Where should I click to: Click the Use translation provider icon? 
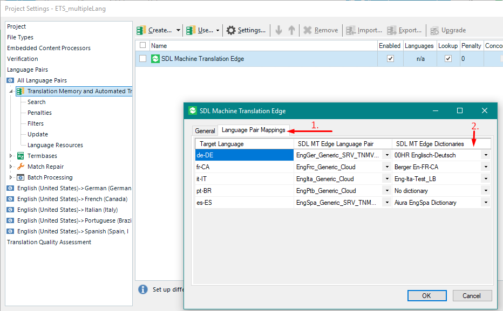pos(191,30)
